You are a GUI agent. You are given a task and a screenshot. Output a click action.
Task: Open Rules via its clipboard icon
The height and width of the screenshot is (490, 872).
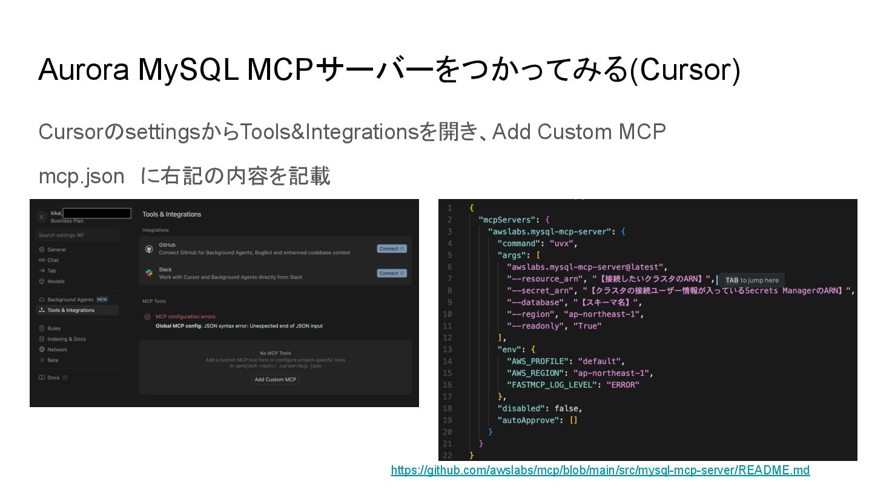[41, 328]
